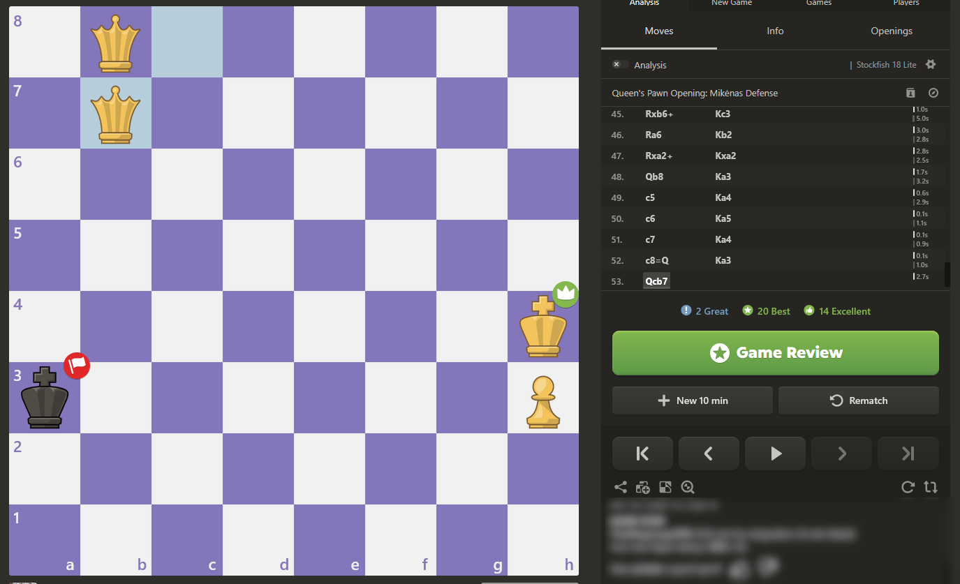
Task: Click the move list scrollbar thumb
Action: click(947, 275)
